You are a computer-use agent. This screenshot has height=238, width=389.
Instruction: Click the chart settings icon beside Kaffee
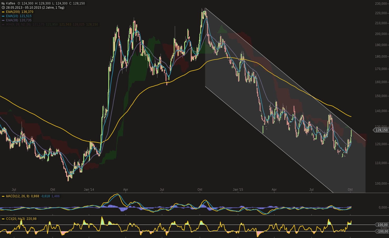[3, 3]
